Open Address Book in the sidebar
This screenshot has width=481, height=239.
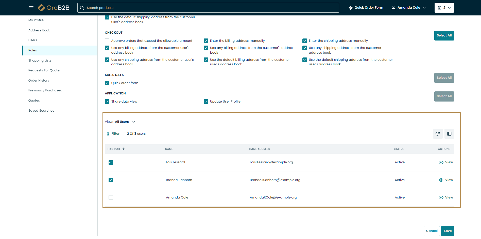coord(39,30)
